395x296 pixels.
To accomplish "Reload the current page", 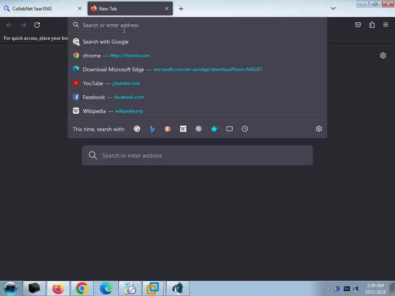I will pyautogui.click(x=37, y=25).
